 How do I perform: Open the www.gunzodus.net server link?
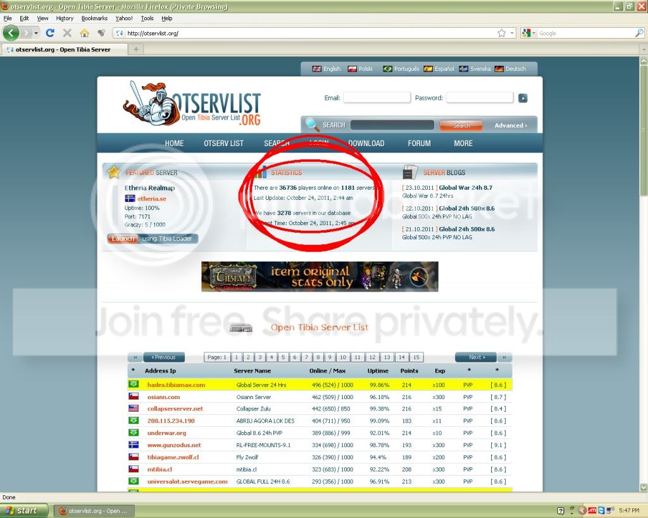pos(174,445)
